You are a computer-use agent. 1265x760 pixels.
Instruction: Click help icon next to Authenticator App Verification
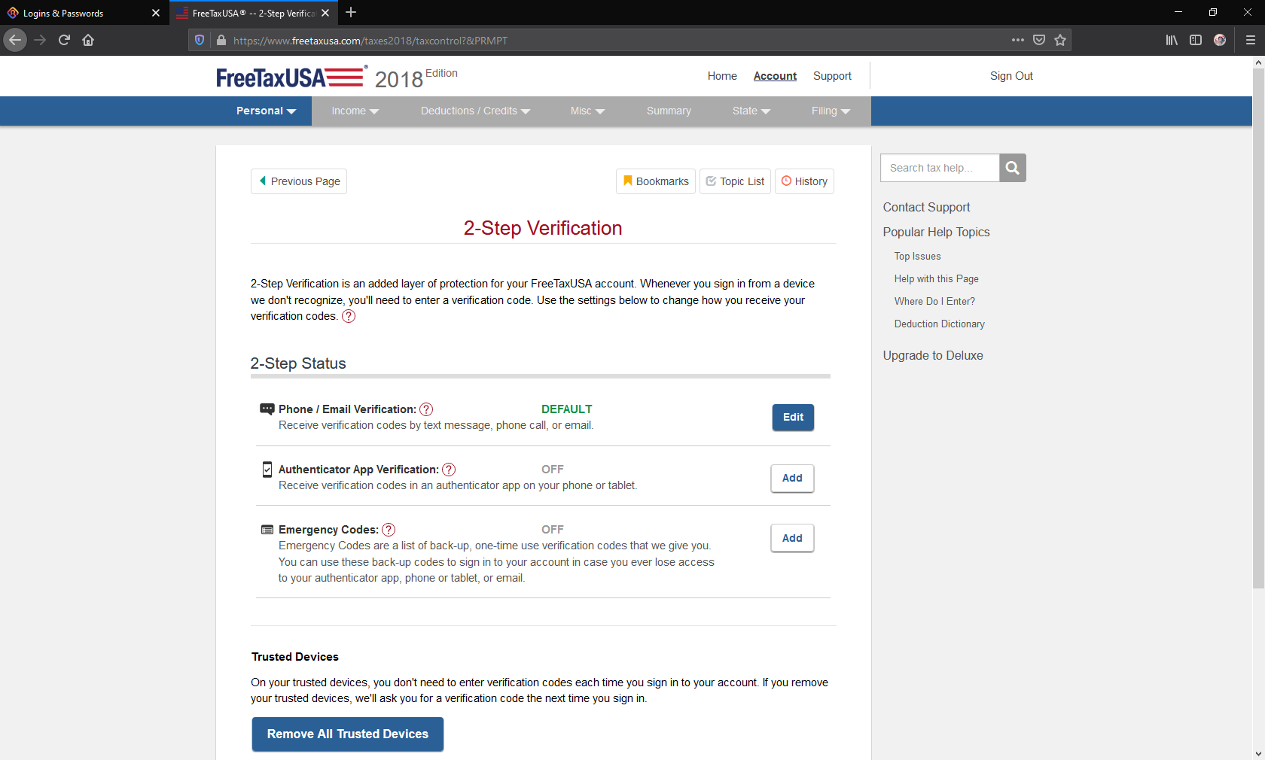pos(449,470)
